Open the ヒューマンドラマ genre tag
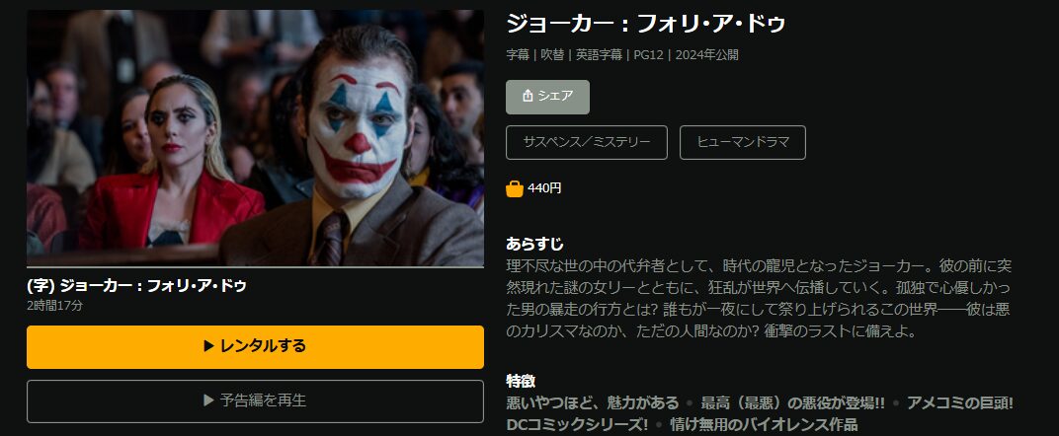The height and width of the screenshot is (436, 1059). (742, 142)
